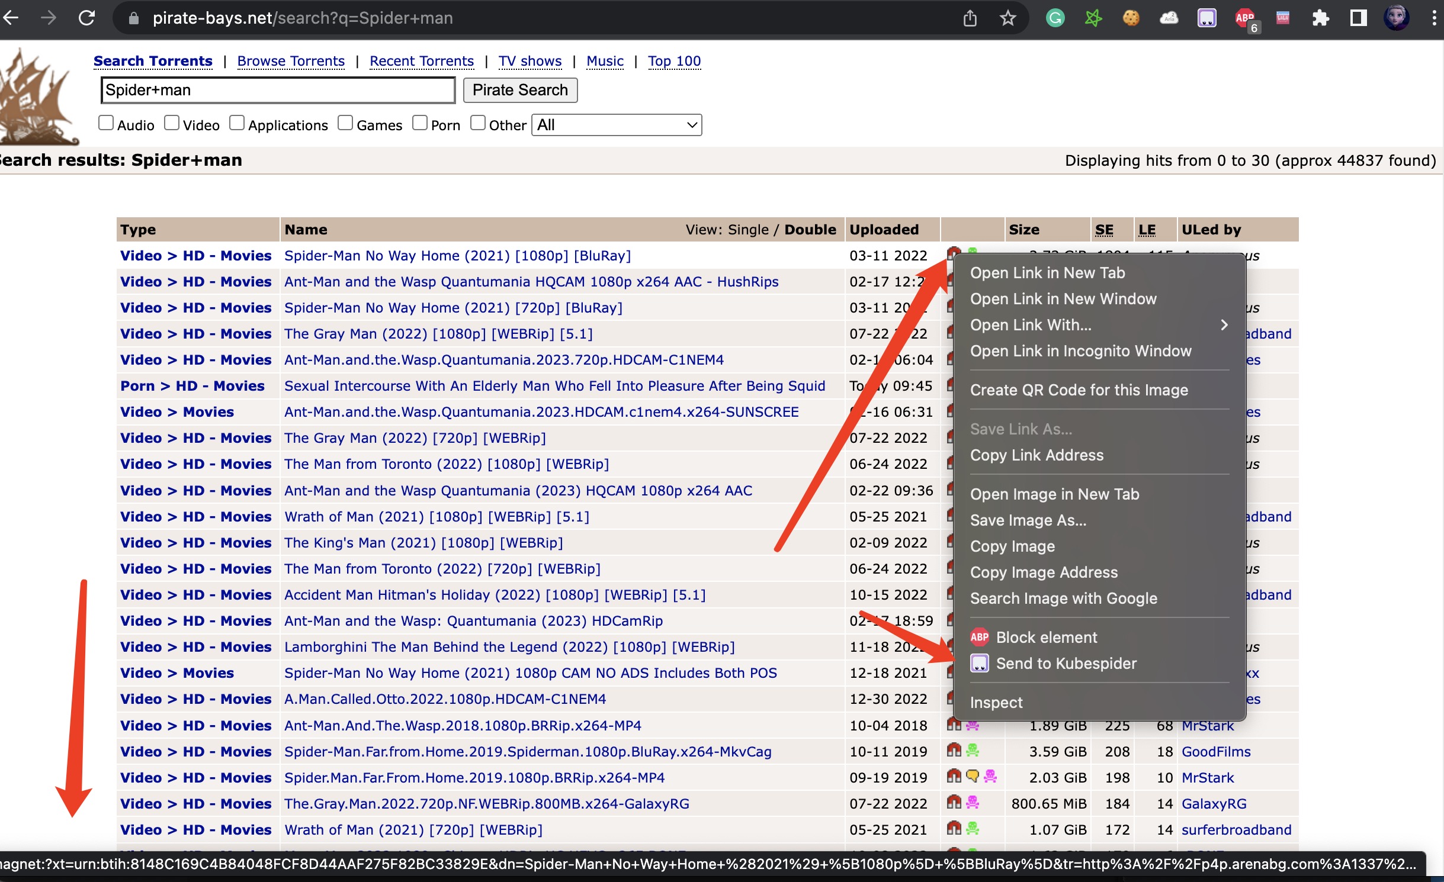1444x882 pixels.
Task: Click green skull VIP icon in GoodFilms row
Action: 973,751
